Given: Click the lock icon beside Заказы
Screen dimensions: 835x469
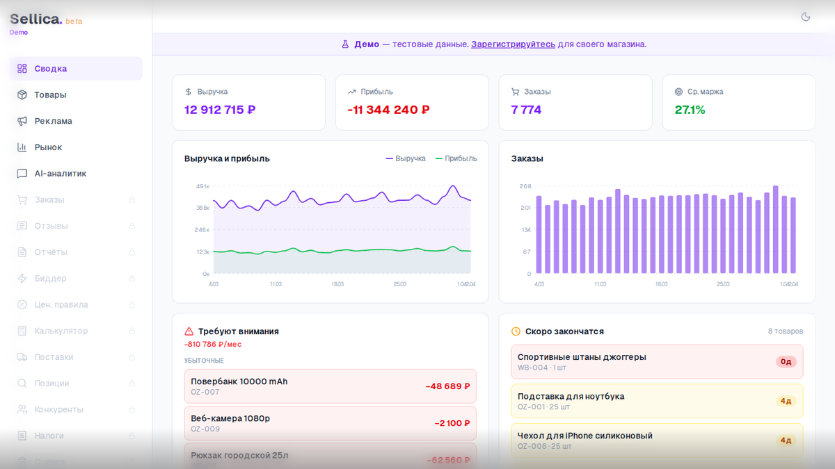Looking at the screenshot, I should [132, 200].
